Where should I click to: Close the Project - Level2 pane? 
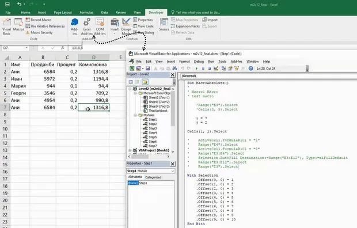(173, 75)
